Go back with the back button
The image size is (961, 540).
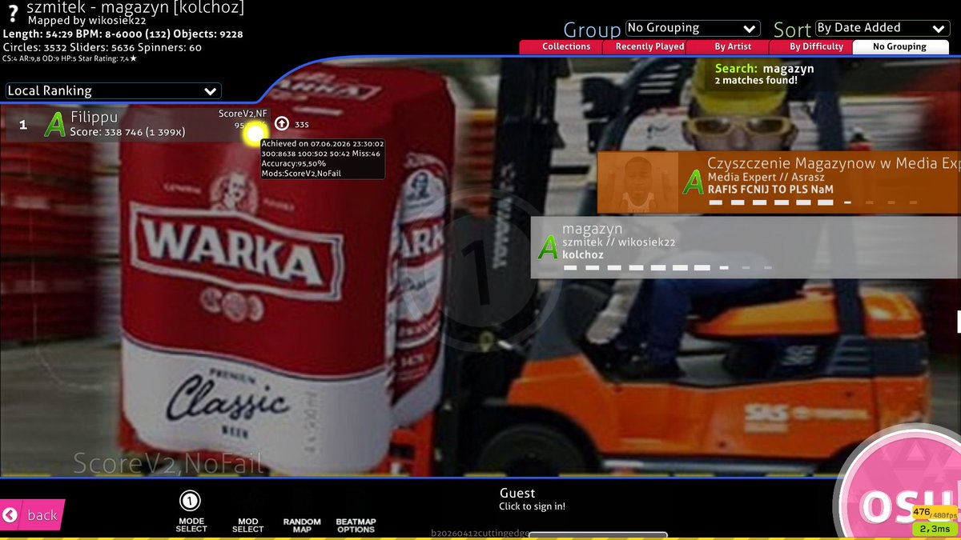(32, 515)
